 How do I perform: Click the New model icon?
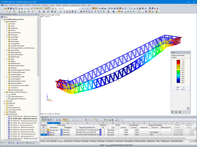coord(3,8)
